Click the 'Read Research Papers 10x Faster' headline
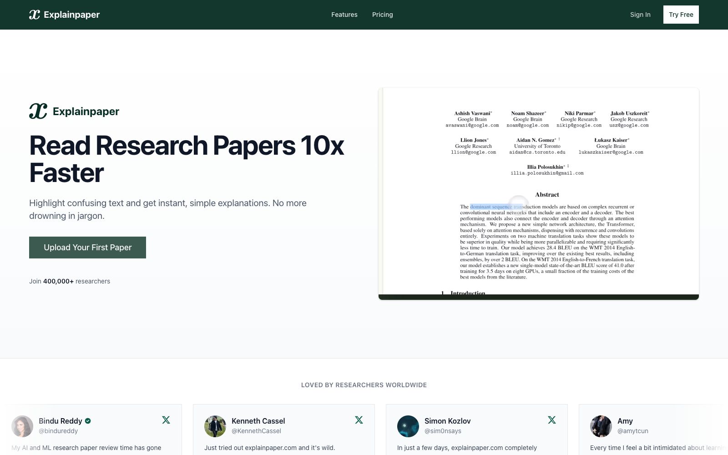Image resolution: width=728 pixels, height=455 pixels. pos(187,159)
